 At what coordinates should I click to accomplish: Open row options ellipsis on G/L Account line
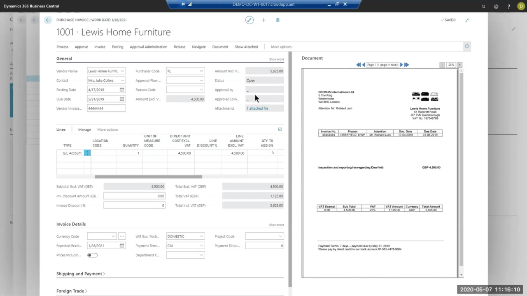pyautogui.click(x=87, y=153)
